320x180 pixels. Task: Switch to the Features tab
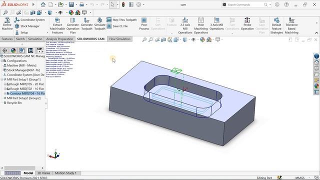7,39
